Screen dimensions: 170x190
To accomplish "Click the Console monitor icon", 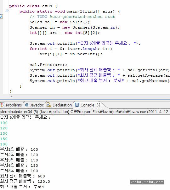I will point(77,105).
